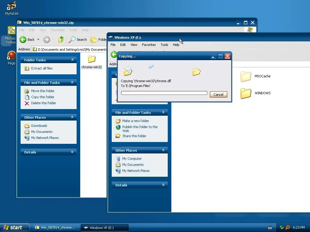Open the MSOCache folder
Screen dimensions: 310x232
[x=255, y=76]
